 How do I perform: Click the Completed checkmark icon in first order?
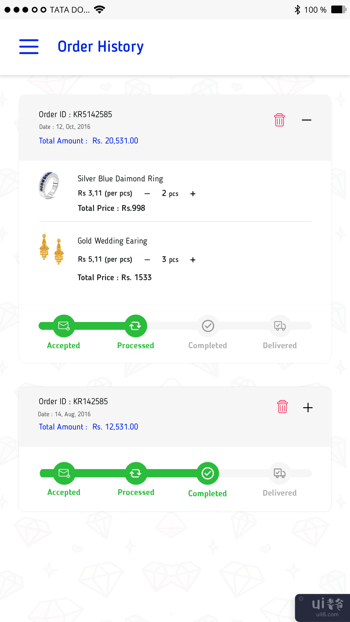(x=208, y=326)
